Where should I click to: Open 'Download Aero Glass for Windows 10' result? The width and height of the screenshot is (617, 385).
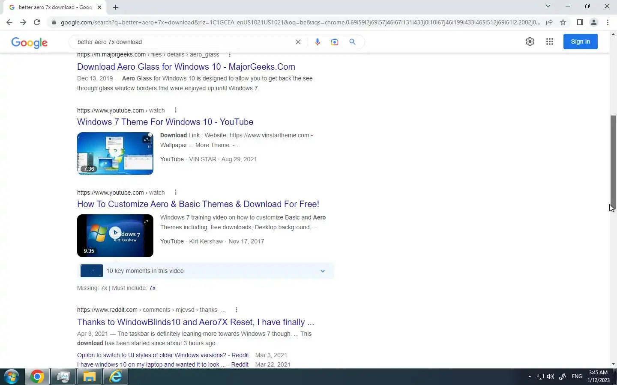point(186,67)
